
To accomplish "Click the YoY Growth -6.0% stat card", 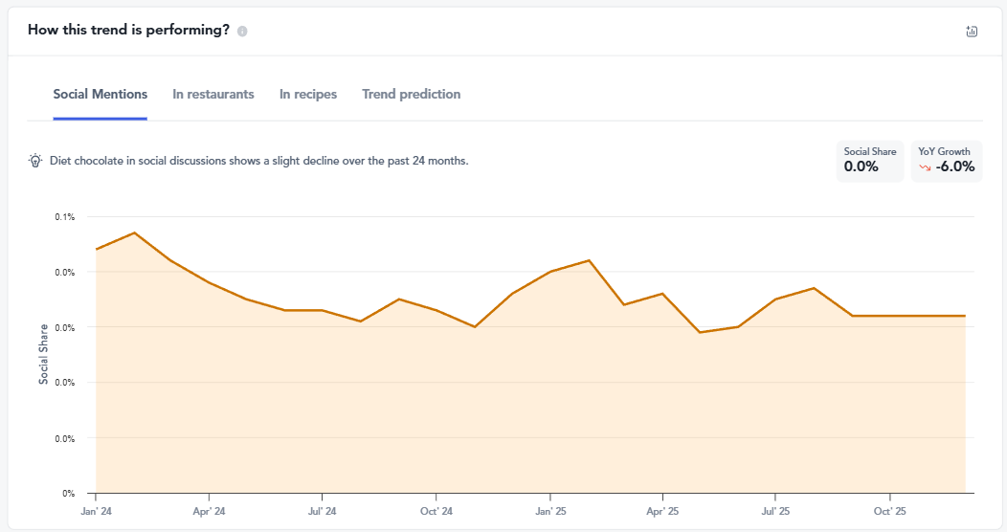I will [946, 161].
